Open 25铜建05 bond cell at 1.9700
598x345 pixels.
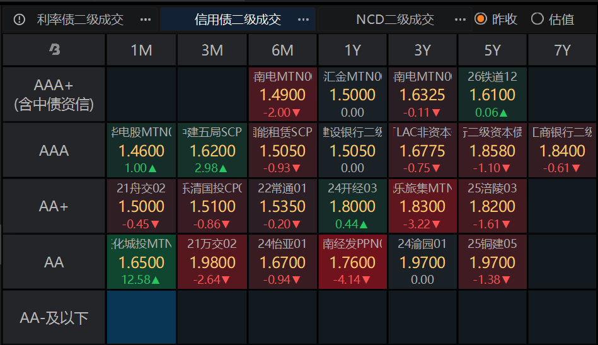[x=492, y=262]
